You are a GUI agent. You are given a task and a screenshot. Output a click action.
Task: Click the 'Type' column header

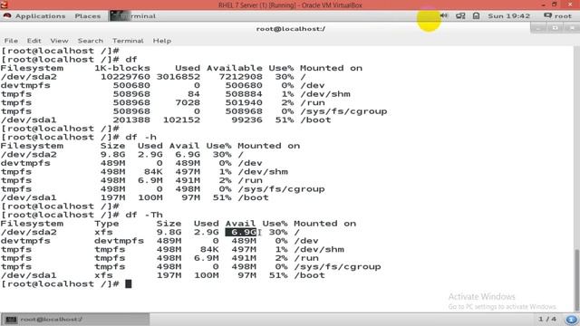pyautogui.click(x=107, y=224)
